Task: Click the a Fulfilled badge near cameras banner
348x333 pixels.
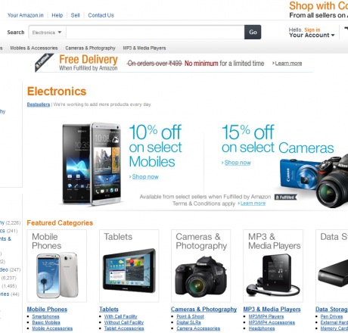Action: click(x=285, y=198)
